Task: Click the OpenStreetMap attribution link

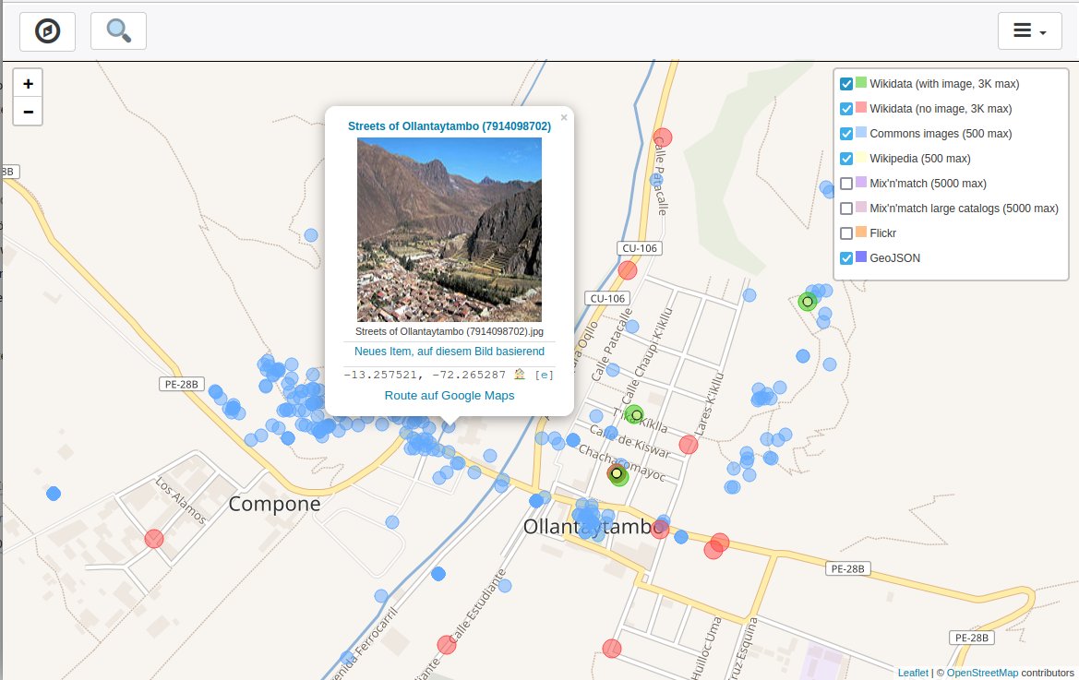Action: 982,673
